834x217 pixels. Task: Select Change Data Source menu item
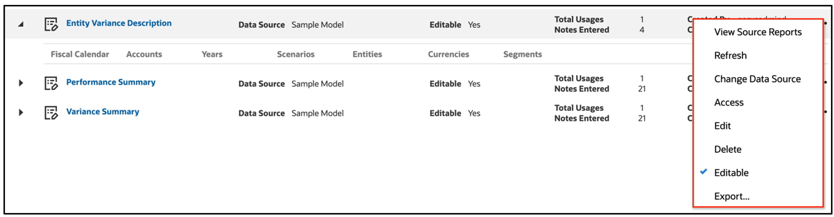point(757,79)
